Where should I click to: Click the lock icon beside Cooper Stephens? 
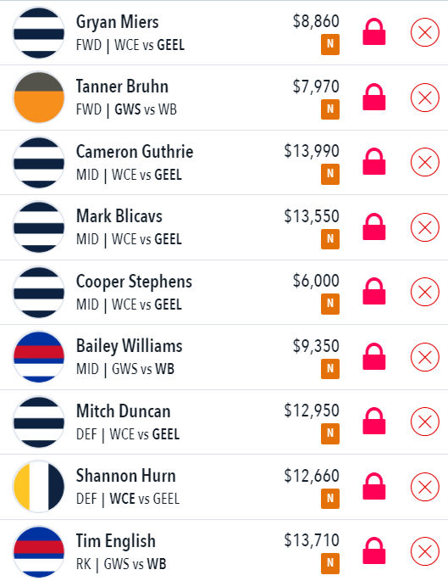(374, 291)
